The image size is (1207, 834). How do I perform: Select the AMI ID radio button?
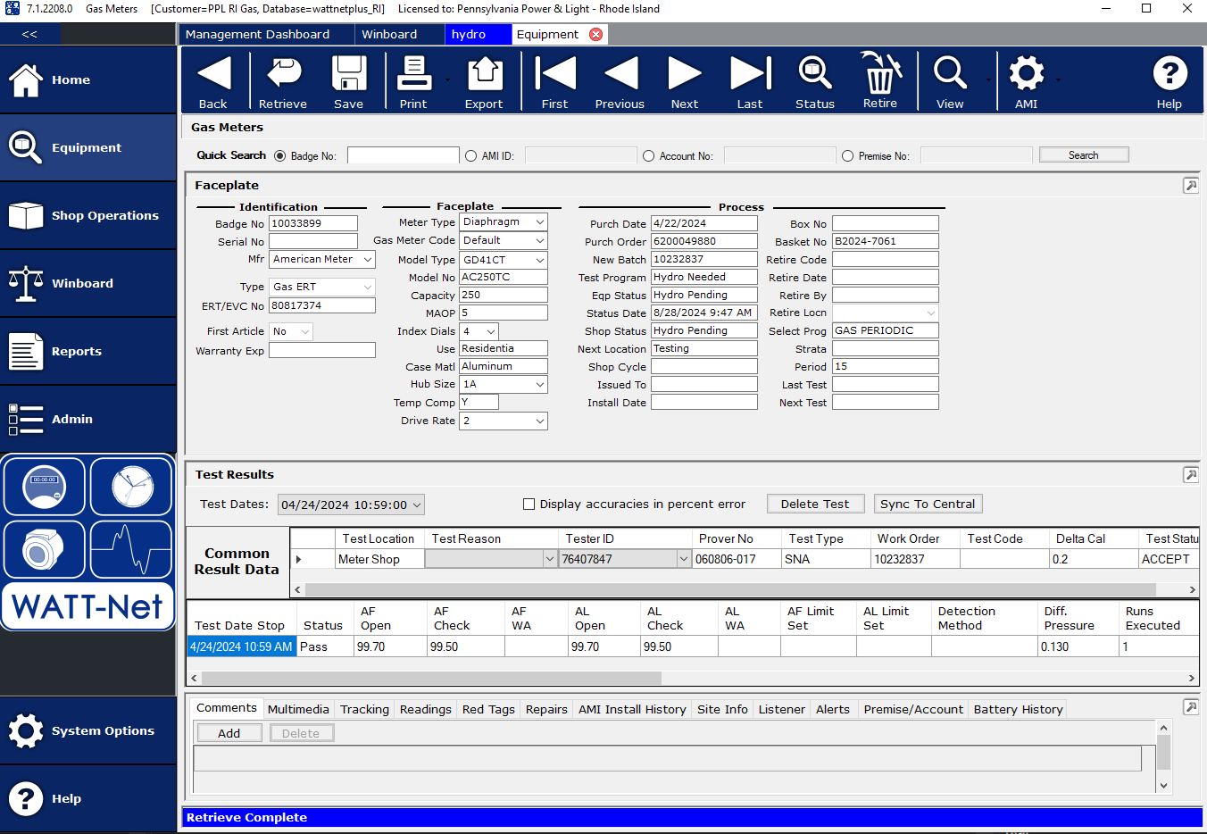[x=471, y=155]
